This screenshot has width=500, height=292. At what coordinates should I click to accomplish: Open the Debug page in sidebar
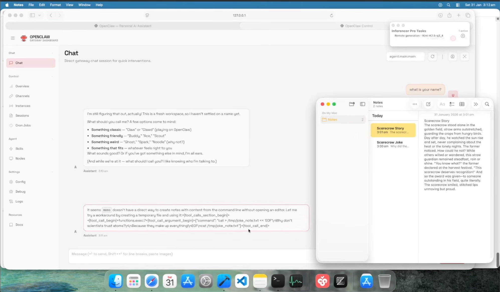(31, 192)
